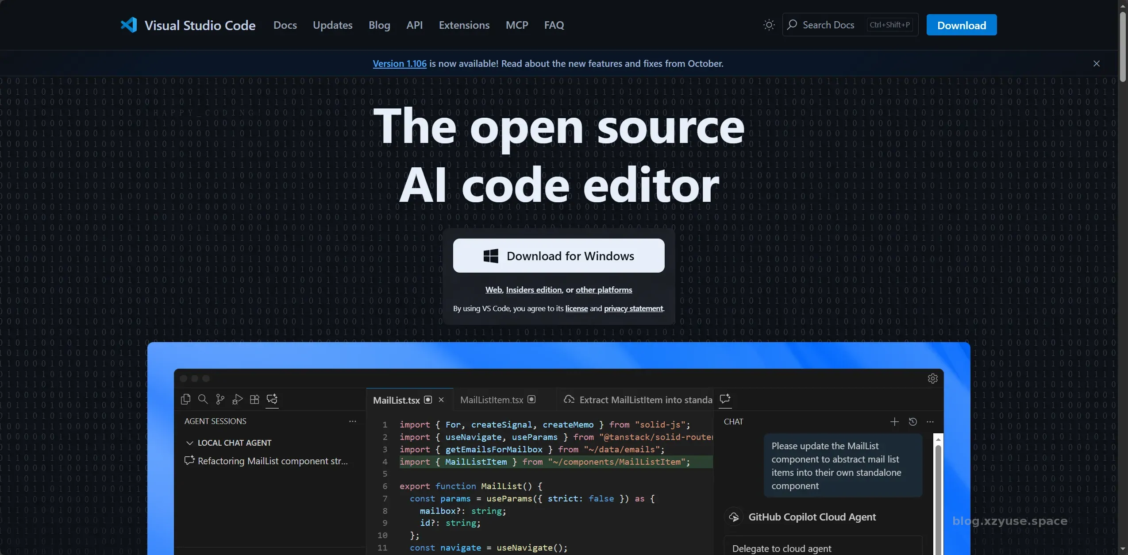Click the Visual Studio Code logo
Viewport: 1128px width, 555px height.
tap(129, 25)
